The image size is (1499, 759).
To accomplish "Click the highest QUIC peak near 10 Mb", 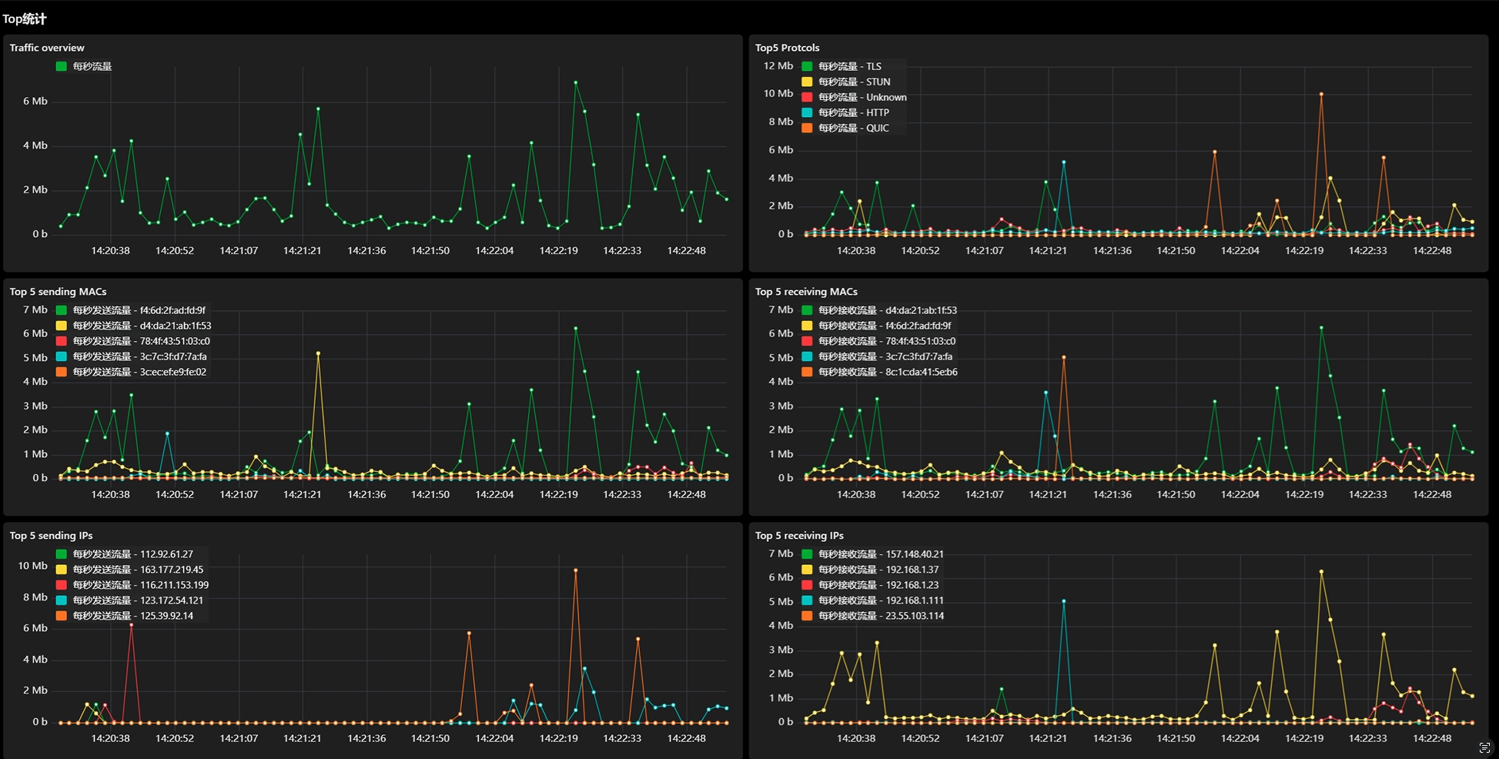I will [1321, 94].
